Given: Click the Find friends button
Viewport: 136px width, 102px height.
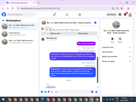Looking at the screenshot, I should (112, 14).
